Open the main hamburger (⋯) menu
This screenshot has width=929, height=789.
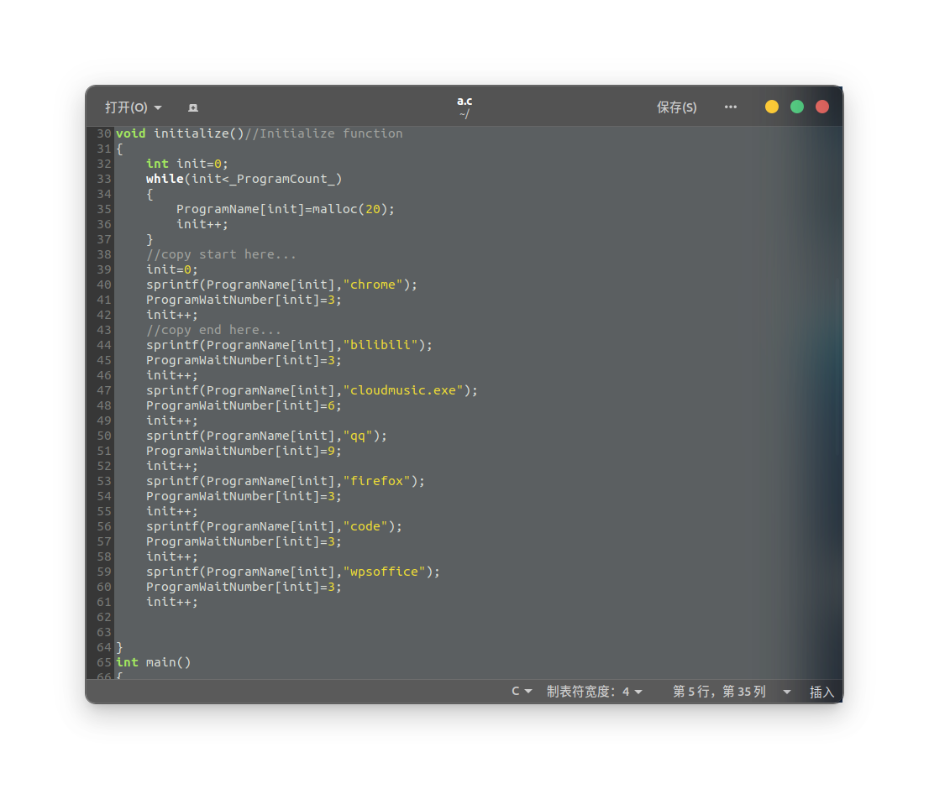pos(730,107)
